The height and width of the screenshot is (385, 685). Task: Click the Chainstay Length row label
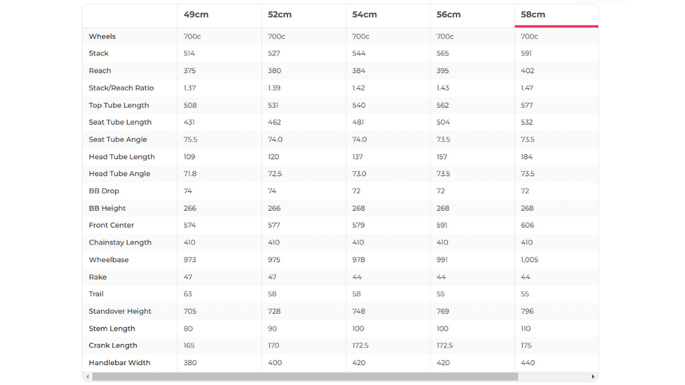120,242
